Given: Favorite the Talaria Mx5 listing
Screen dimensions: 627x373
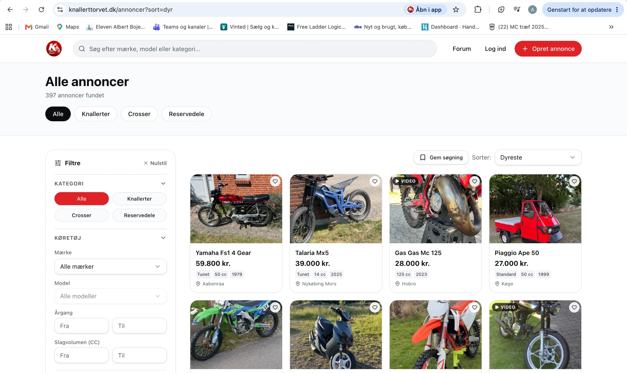Looking at the screenshot, I should pos(375,181).
